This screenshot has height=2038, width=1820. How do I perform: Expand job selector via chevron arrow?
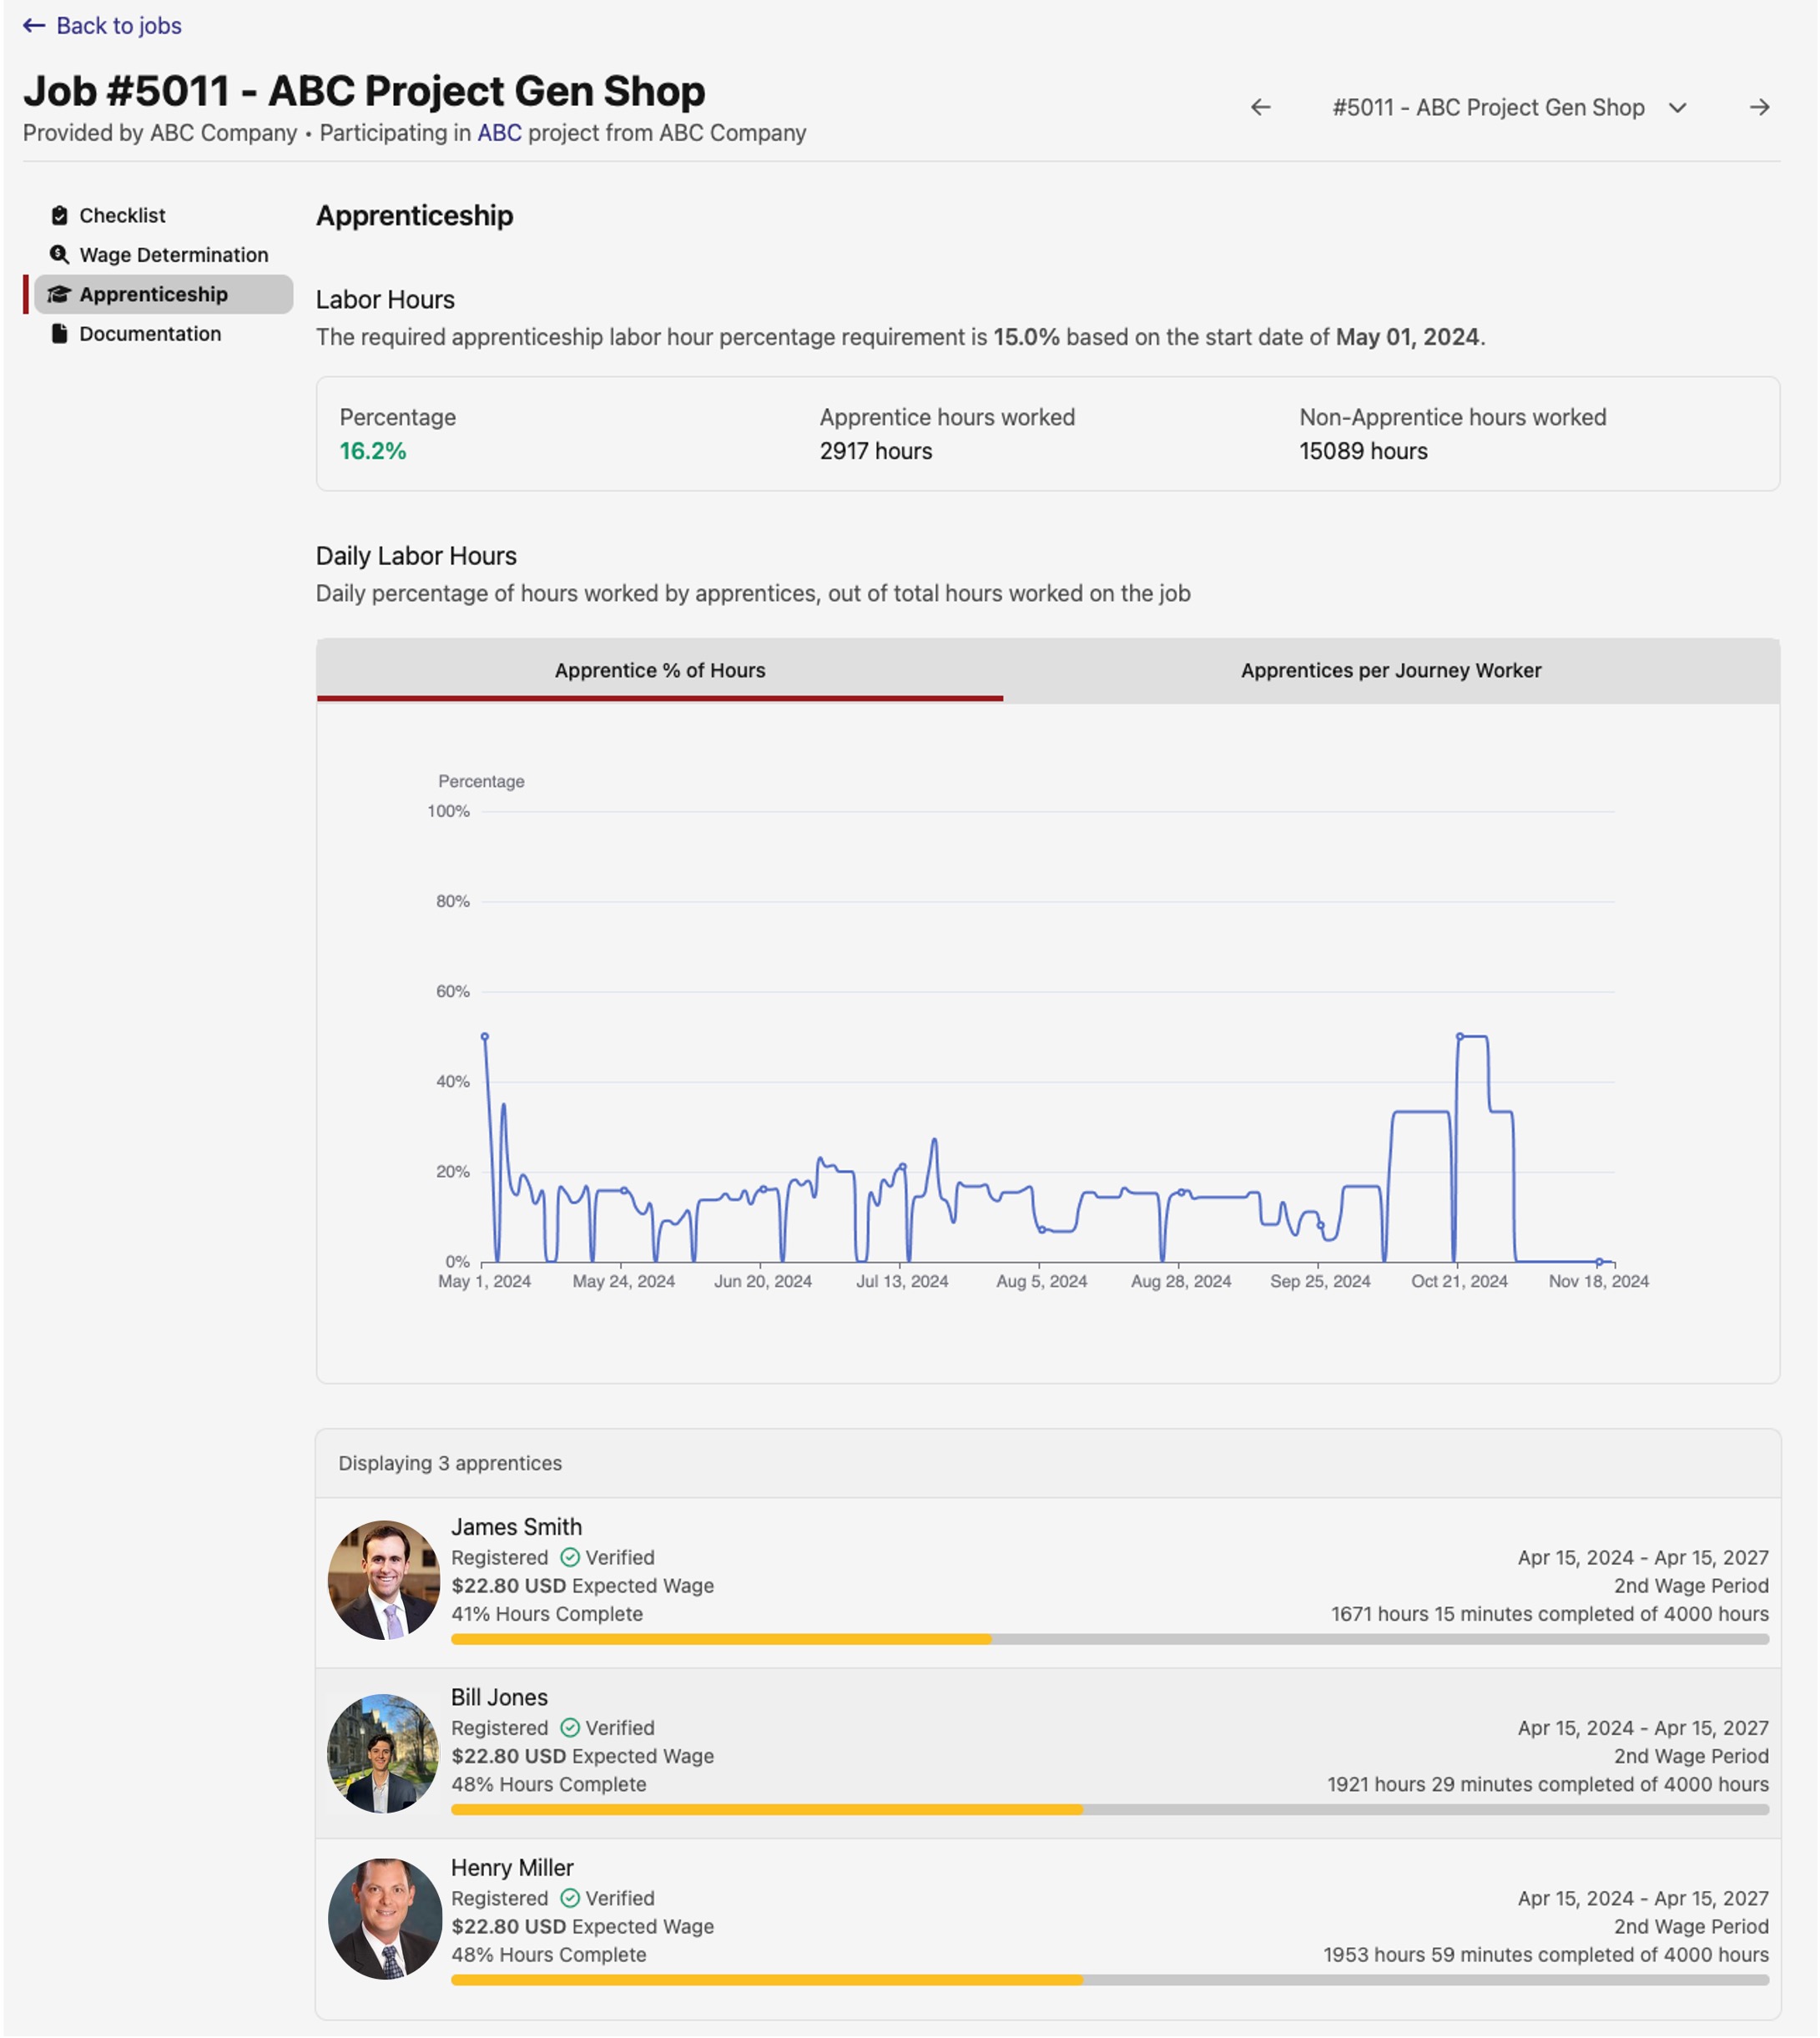(1678, 107)
